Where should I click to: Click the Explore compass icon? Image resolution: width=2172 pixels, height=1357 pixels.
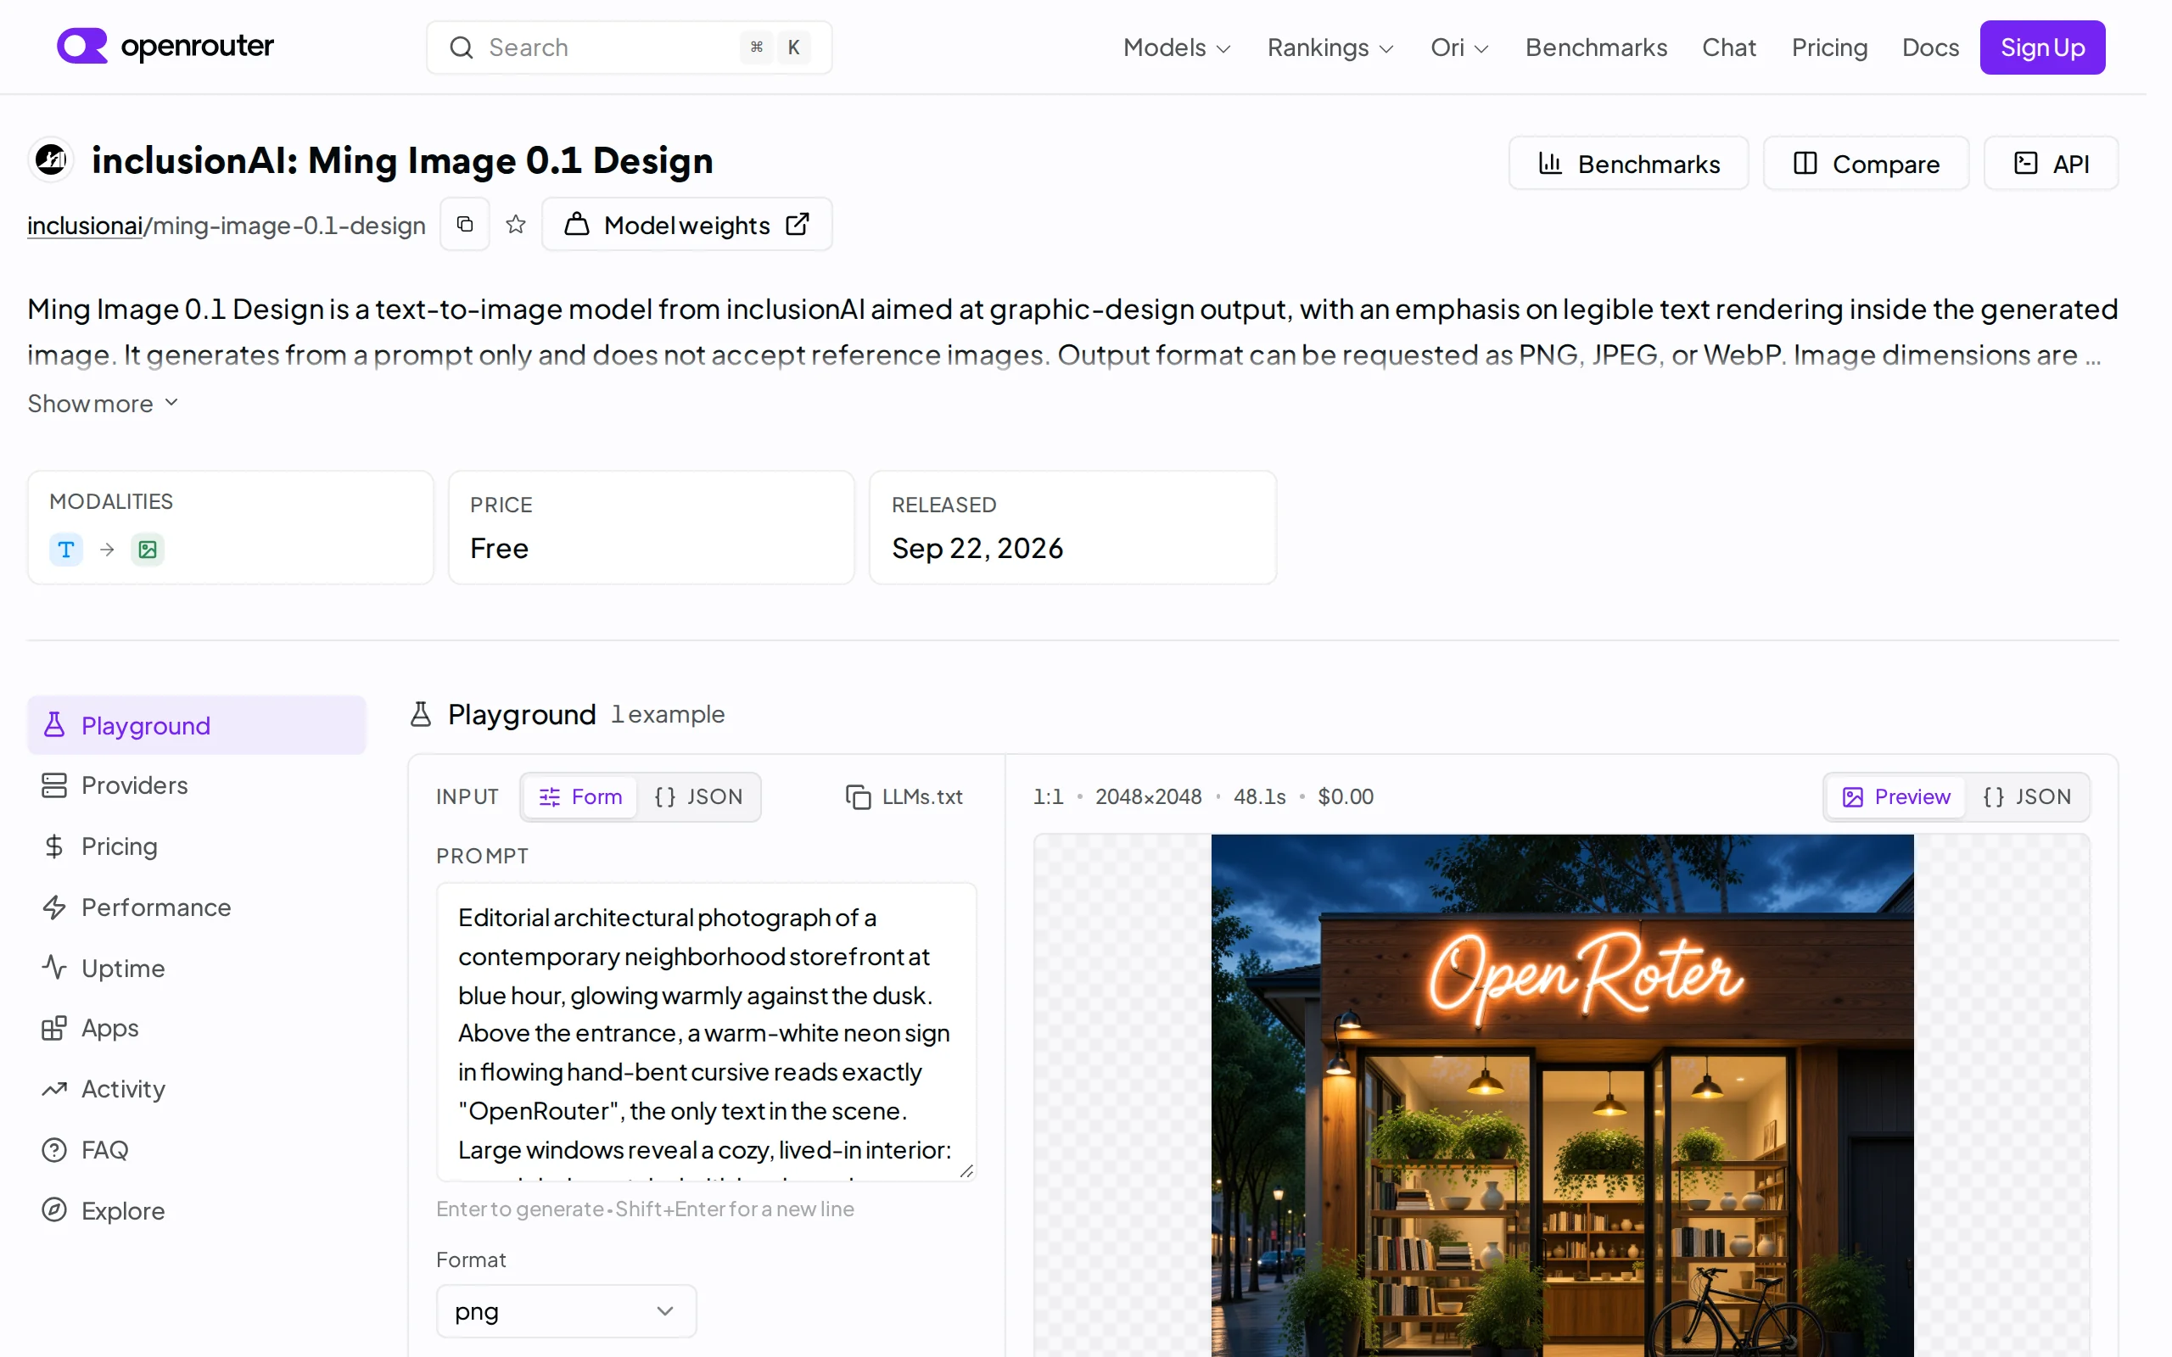pos(55,1209)
